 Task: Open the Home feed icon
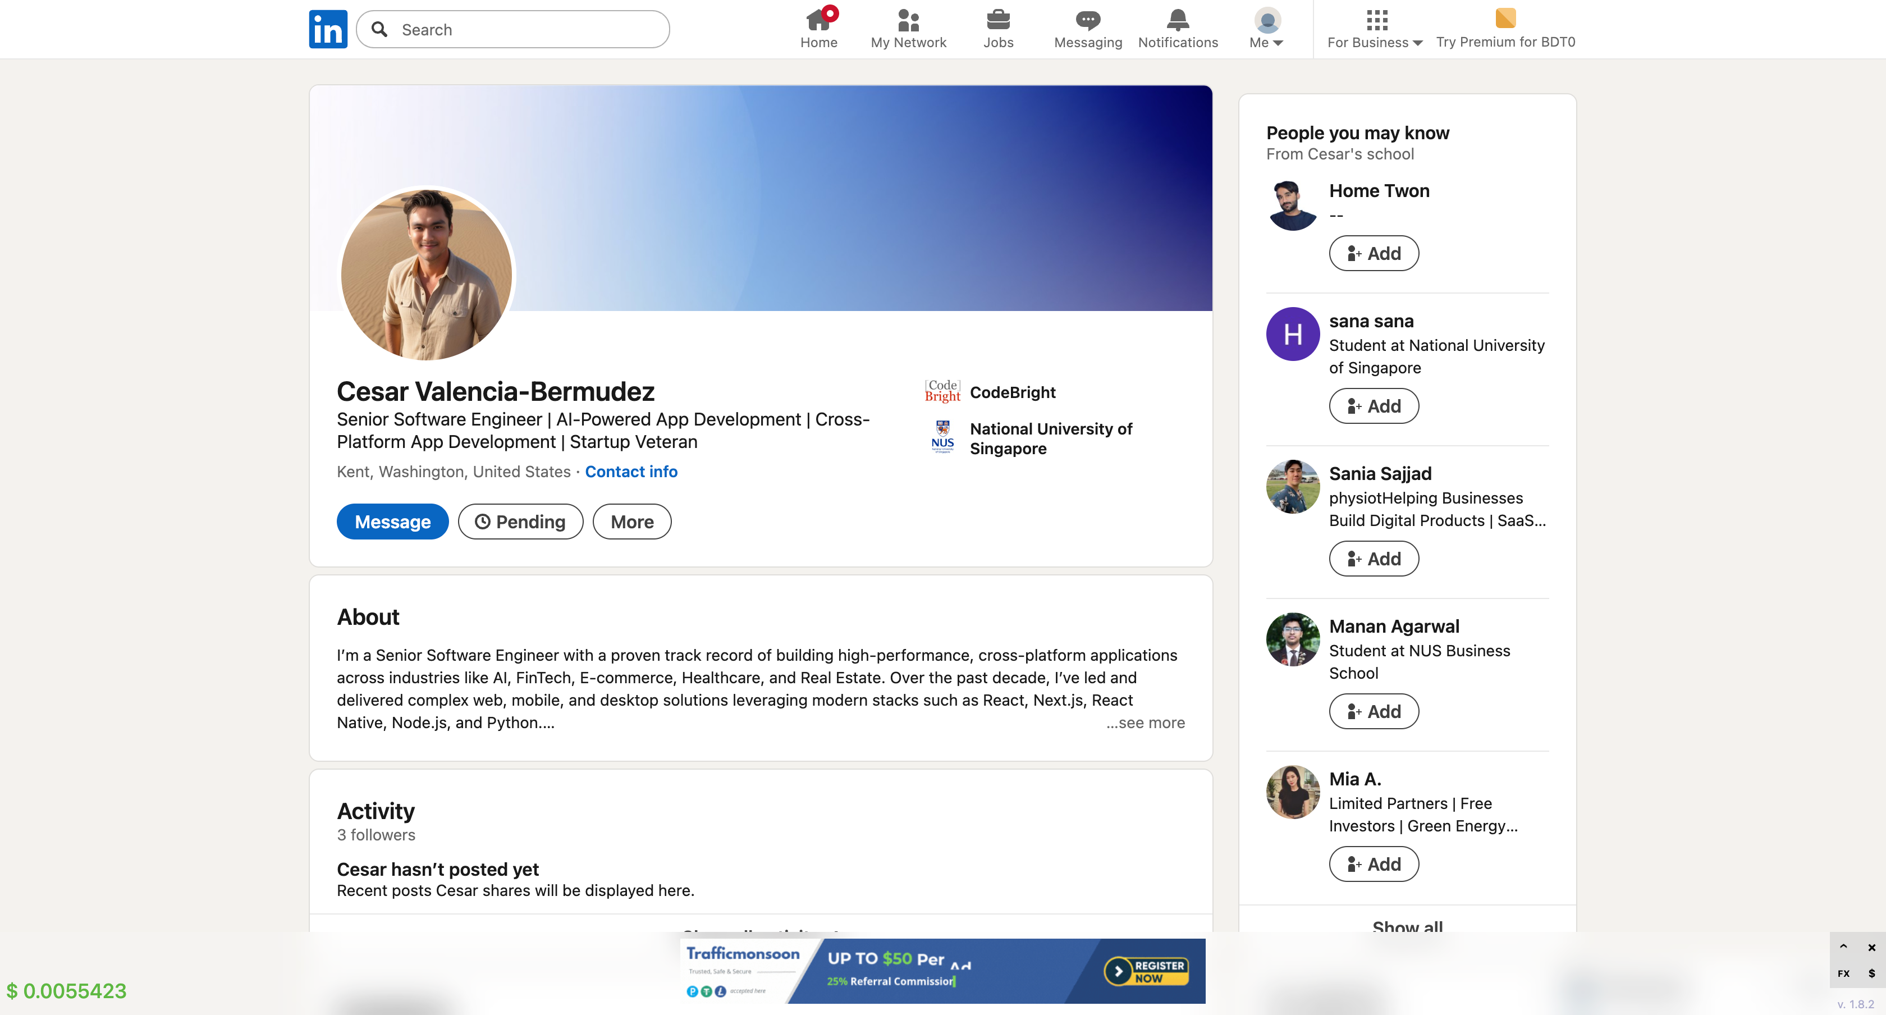point(818,20)
